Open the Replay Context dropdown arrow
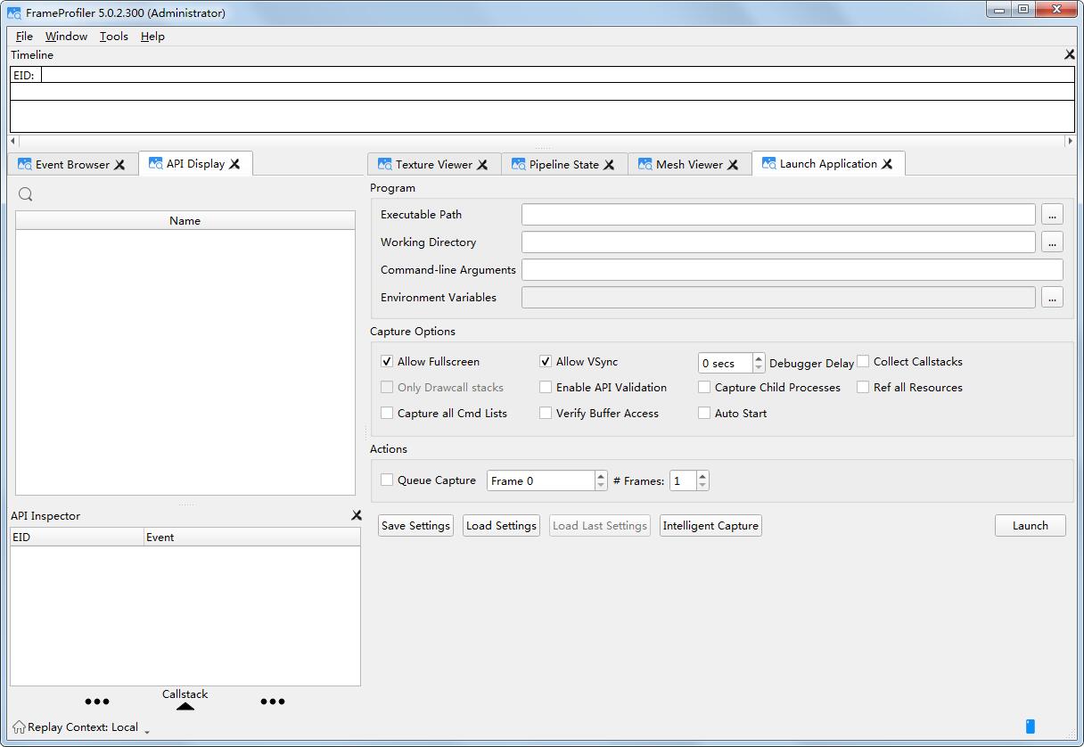 (147, 731)
